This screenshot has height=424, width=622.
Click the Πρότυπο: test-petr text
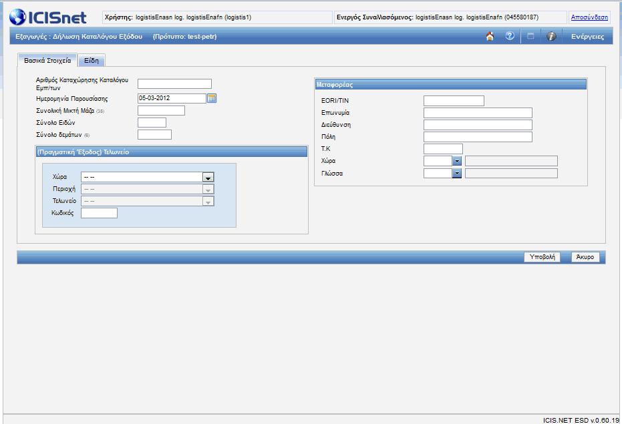185,37
